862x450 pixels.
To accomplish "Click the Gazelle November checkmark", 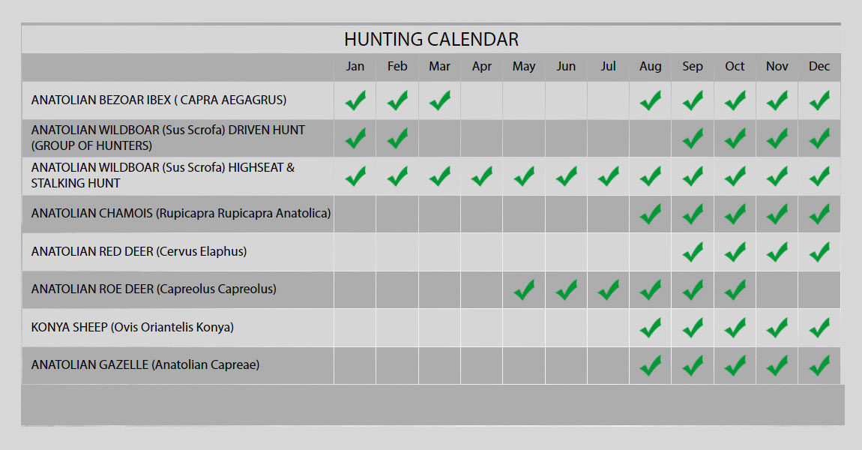I will point(777,365).
